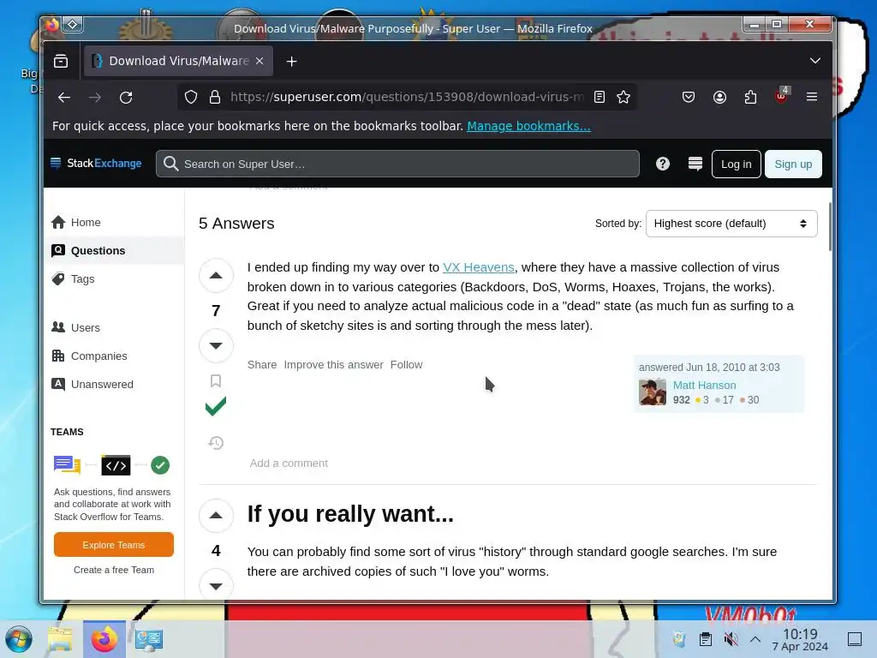Viewport: 877px width, 658px height.
Task: Downvote the answer with score 7
Action: pos(216,346)
